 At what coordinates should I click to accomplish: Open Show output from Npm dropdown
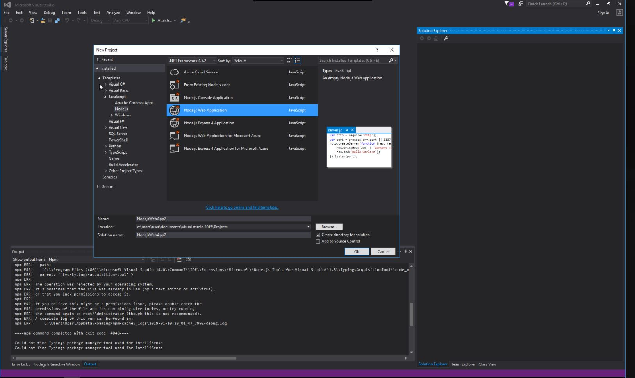[96, 260]
